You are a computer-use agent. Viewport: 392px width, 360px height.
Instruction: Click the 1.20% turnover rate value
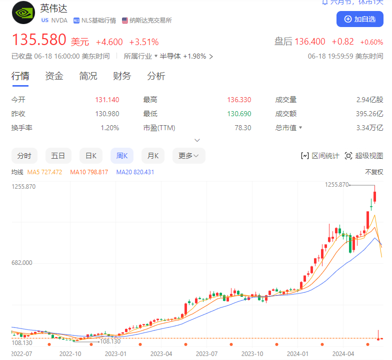(110, 128)
